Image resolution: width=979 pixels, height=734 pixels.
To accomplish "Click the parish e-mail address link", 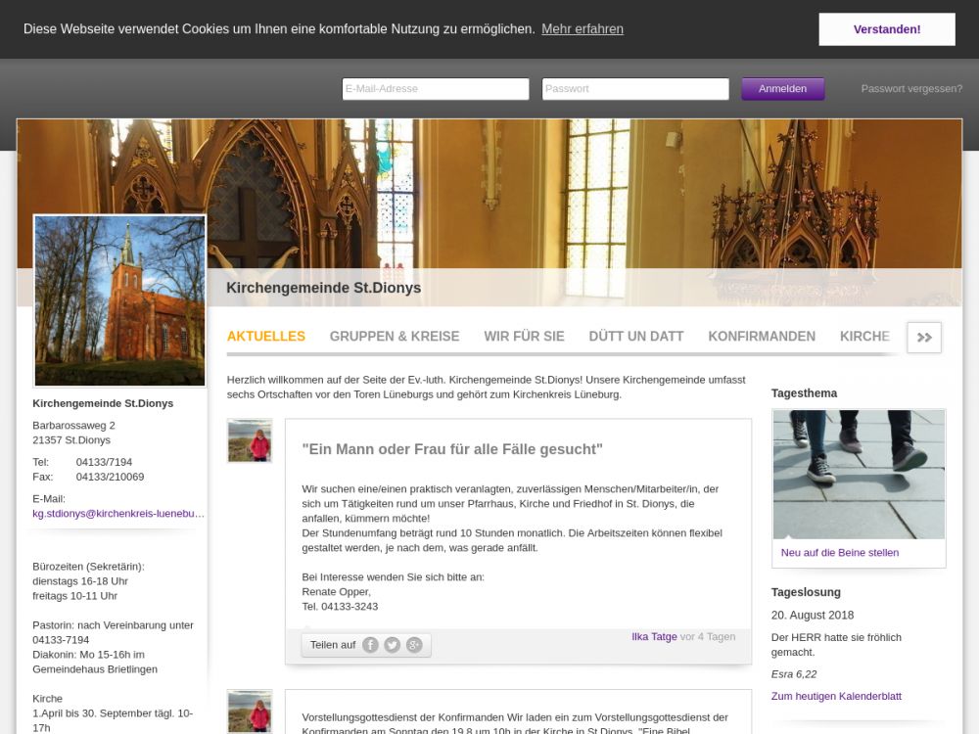I will coord(118,513).
